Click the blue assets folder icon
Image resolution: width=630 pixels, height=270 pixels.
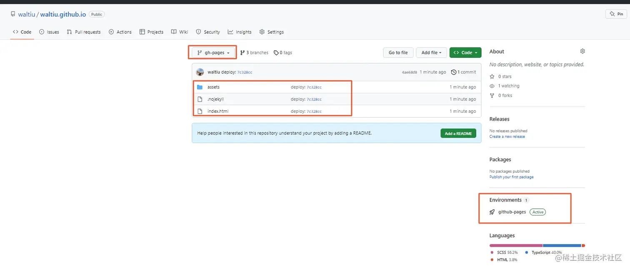pos(200,87)
